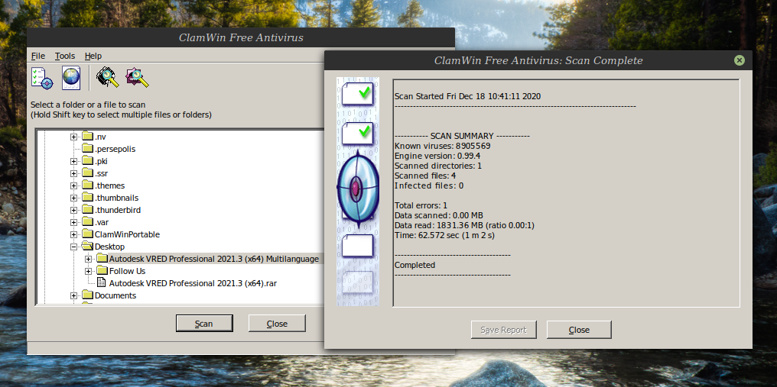Click the Infected files: 0 line

pos(429,185)
